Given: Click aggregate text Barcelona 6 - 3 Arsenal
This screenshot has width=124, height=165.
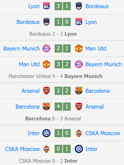Looking at the screenshot, I should pos(53,119).
